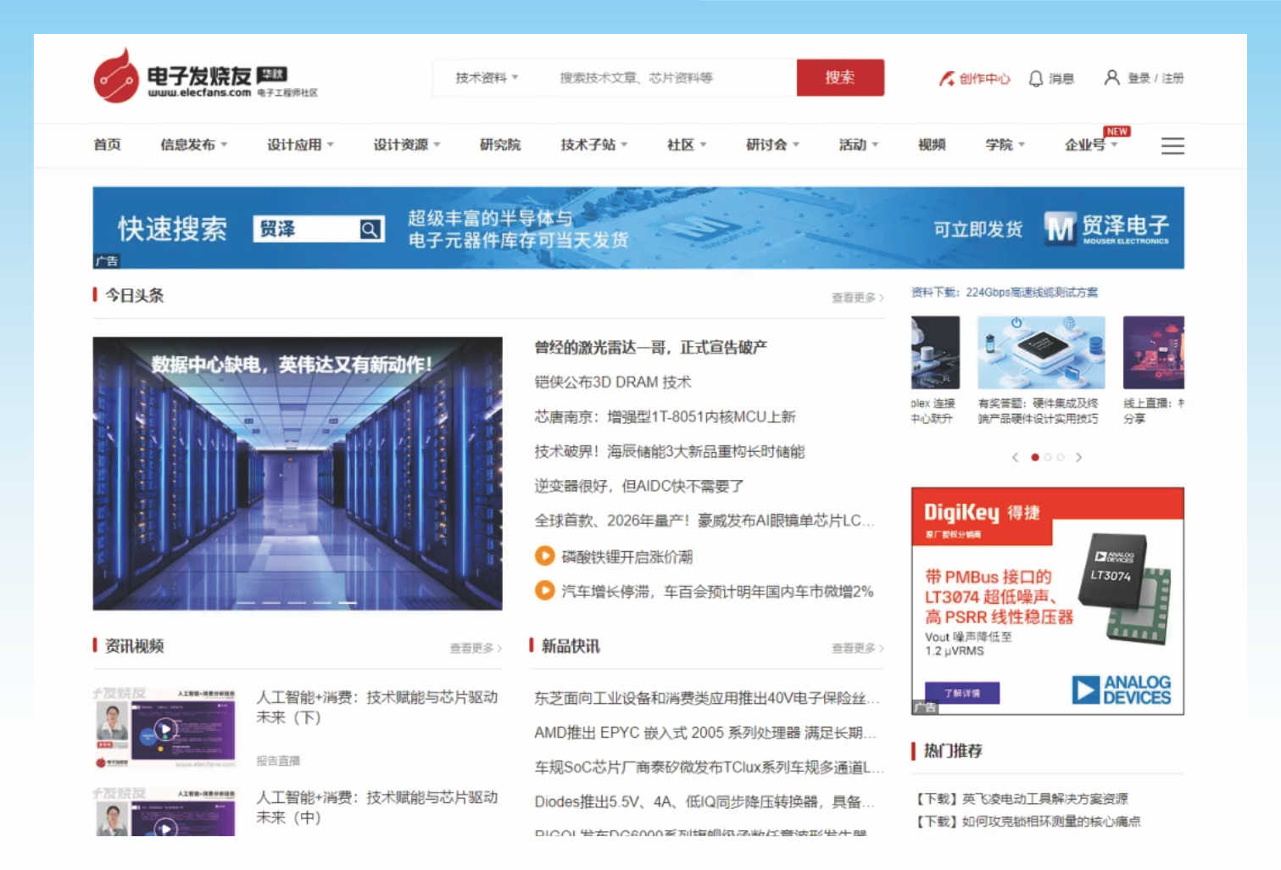Image resolution: width=1281 pixels, height=870 pixels.
Task: Go to next carousel slide arrow
Action: [1078, 457]
